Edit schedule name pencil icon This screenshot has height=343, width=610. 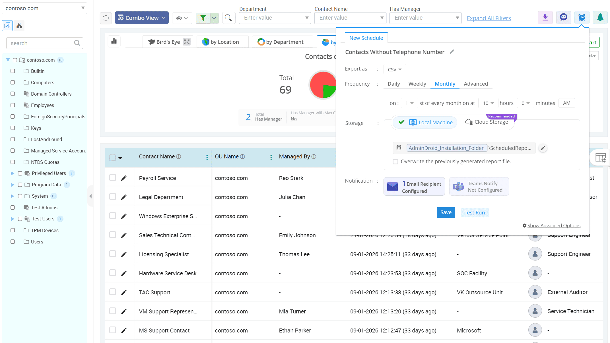coord(452,52)
